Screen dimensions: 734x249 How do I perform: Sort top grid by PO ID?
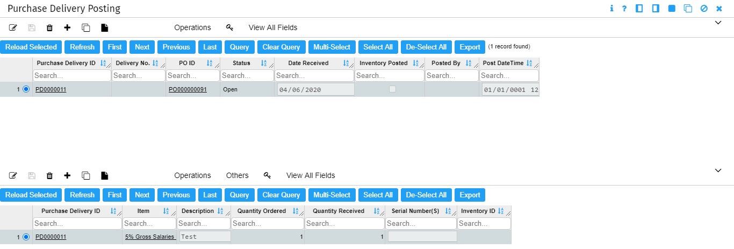[210, 63]
